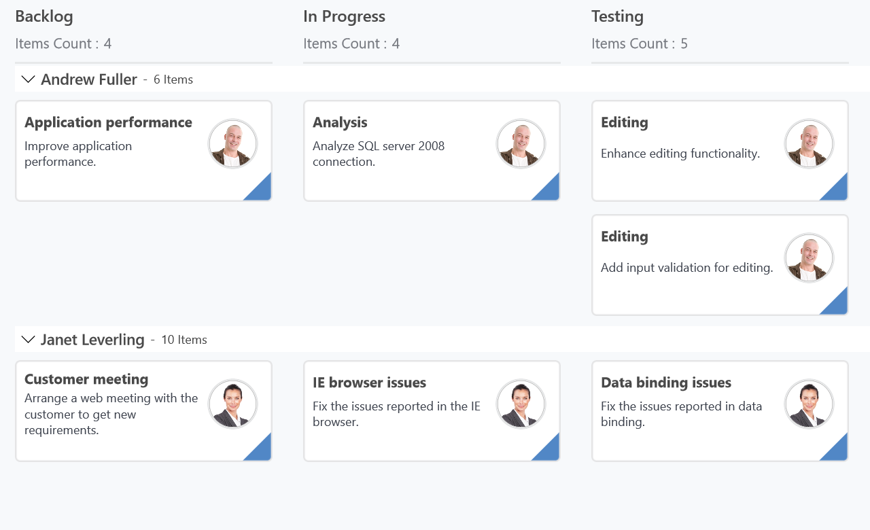Click Janet Leverling's avatar on Customer meeting card
Image resolution: width=870 pixels, height=530 pixels.
point(232,404)
